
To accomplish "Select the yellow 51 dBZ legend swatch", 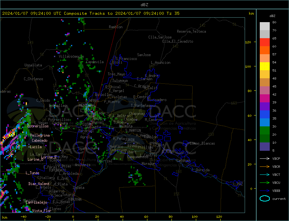I will pos(265,66).
